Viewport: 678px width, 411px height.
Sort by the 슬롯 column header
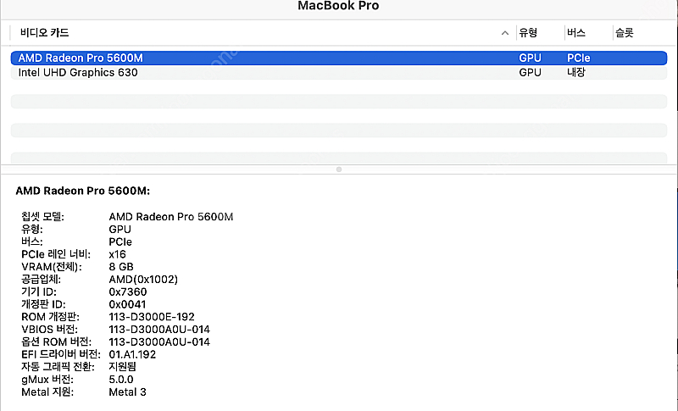(x=625, y=33)
